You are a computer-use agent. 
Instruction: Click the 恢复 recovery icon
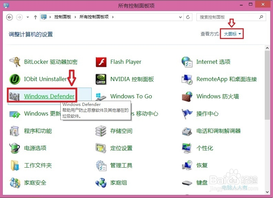pos(187,165)
